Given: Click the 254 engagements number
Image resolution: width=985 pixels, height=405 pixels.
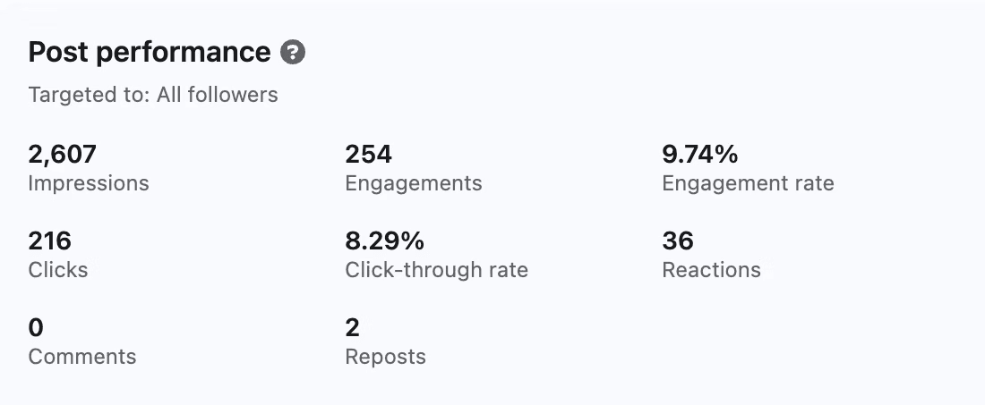Looking at the screenshot, I should [x=368, y=155].
